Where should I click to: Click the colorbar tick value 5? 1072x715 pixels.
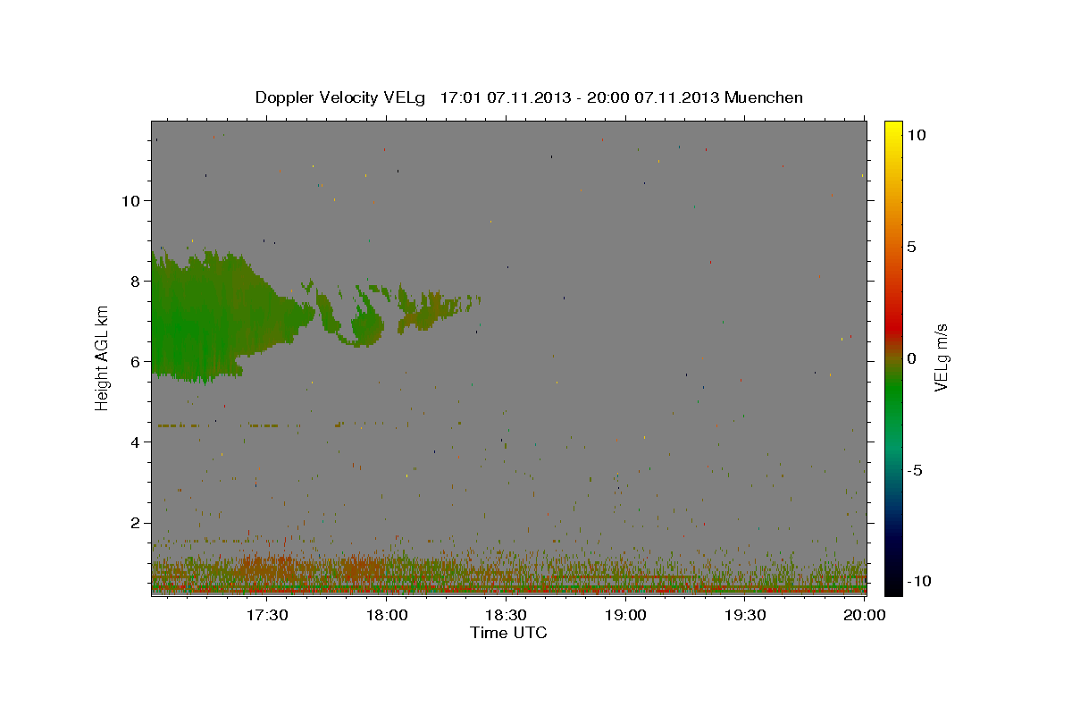click(x=911, y=247)
